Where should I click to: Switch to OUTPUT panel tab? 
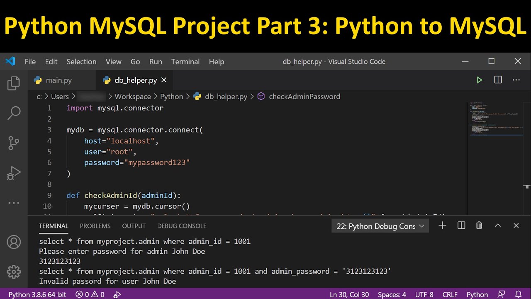pyautogui.click(x=134, y=226)
